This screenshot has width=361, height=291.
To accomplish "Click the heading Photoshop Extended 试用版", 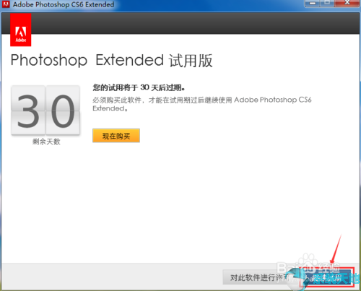I will pyautogui.click(x=112, y=60).
